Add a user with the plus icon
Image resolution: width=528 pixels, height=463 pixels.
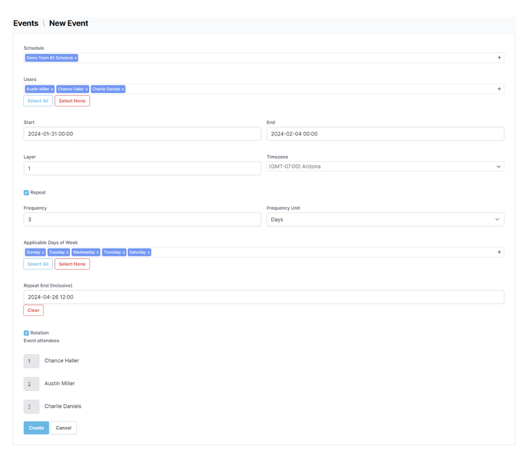(x=499, y=88)
